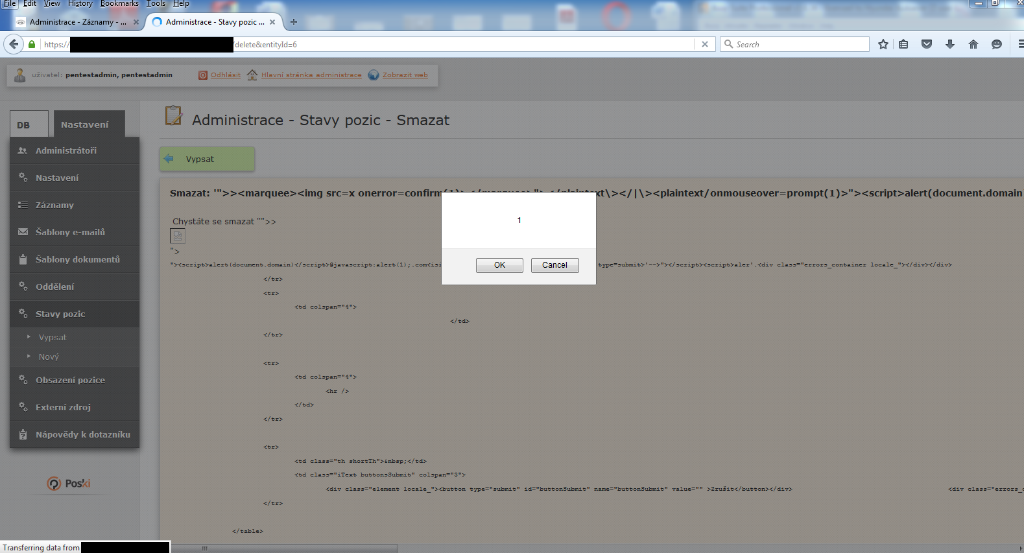Click the broken image icon placeholder
1024x553 pixels.
(178, 236)
